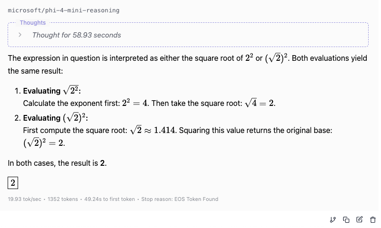Click the edit message pencil icon
The height and width of the screenshot is (228, 381).
pyautogui.click(x=360, y=219)
